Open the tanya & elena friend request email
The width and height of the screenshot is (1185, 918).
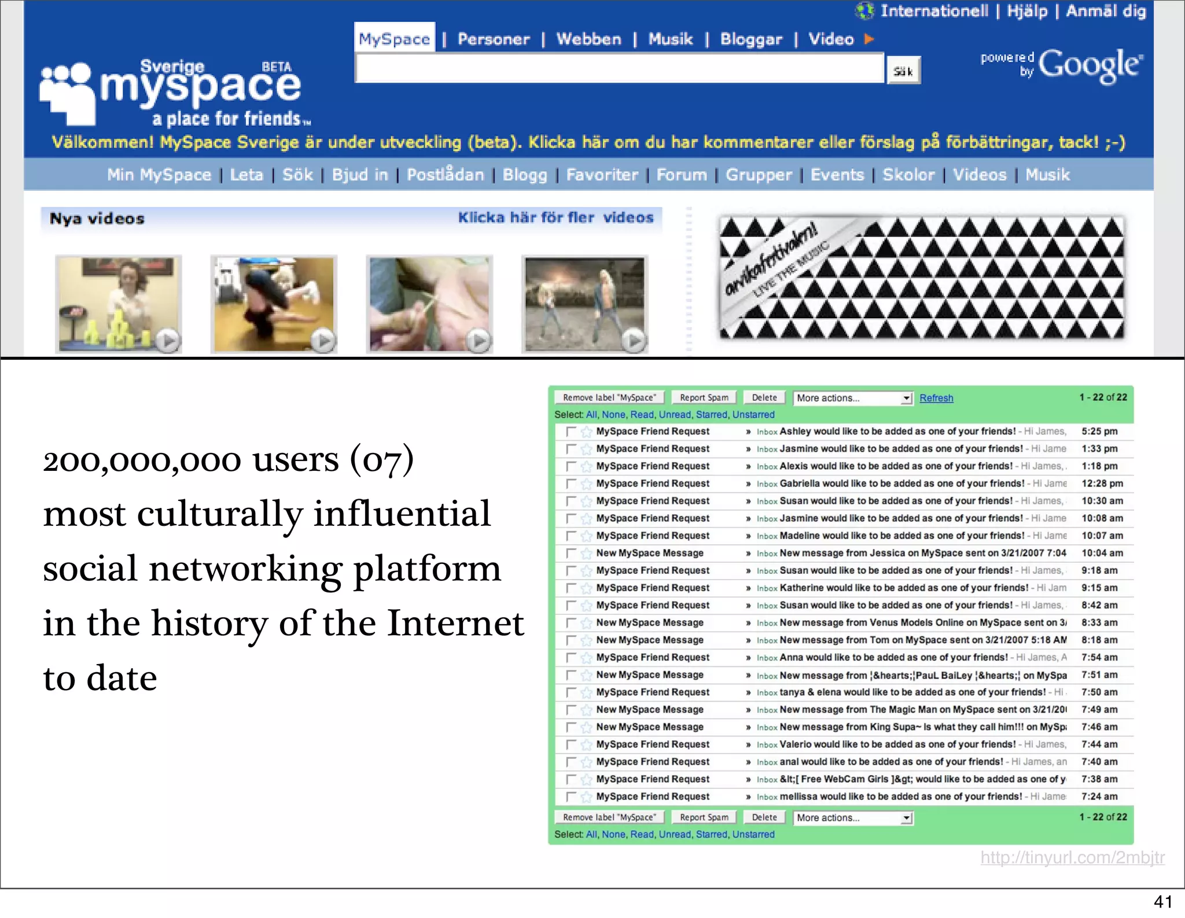coord(844,692)
